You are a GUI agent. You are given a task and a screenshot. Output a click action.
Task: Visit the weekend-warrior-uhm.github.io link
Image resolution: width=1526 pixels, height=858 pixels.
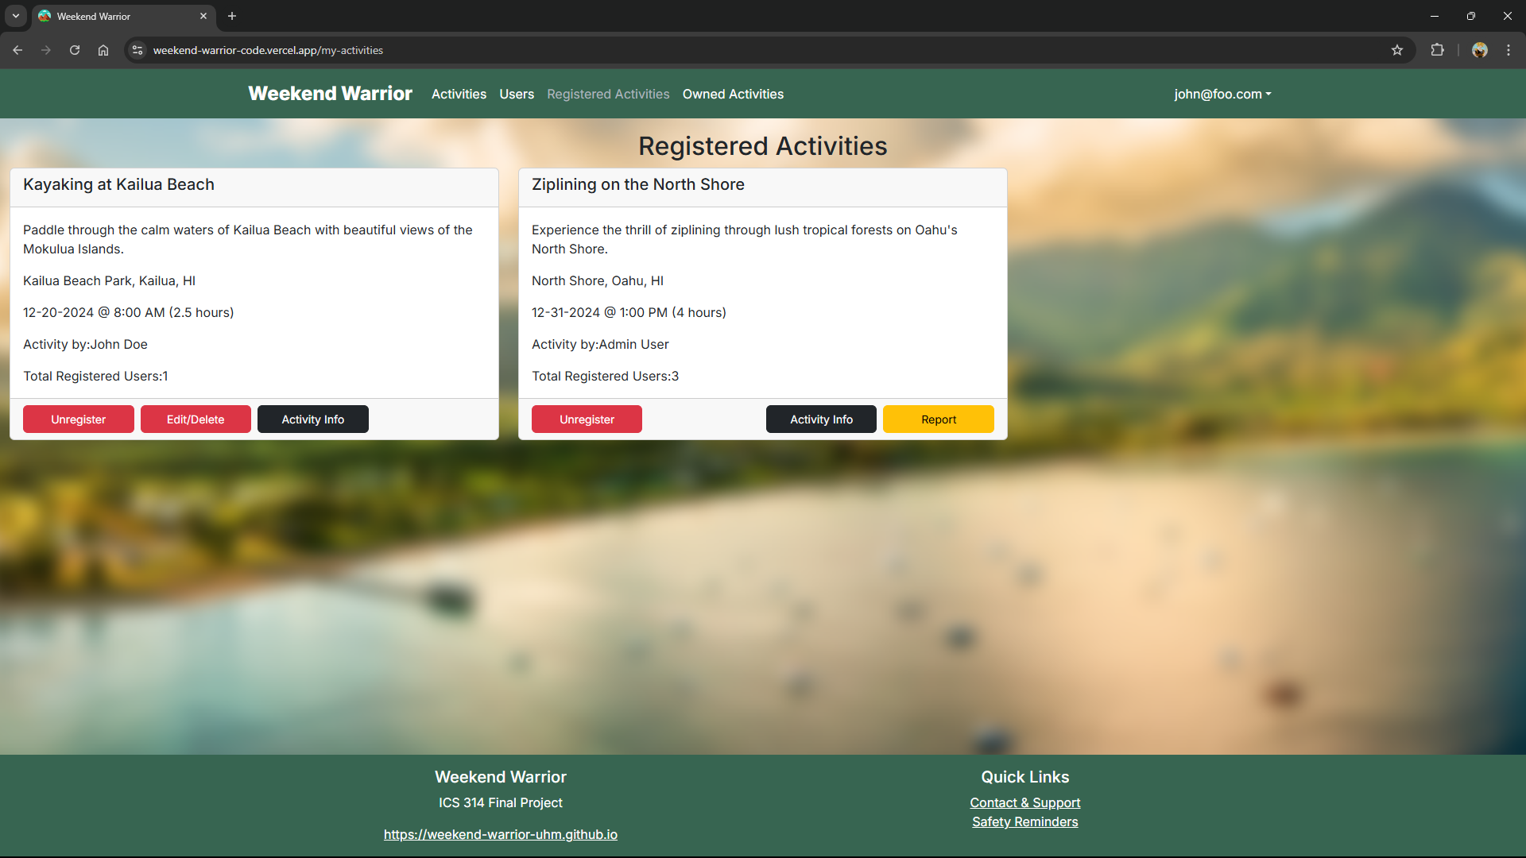coord(500,834)
